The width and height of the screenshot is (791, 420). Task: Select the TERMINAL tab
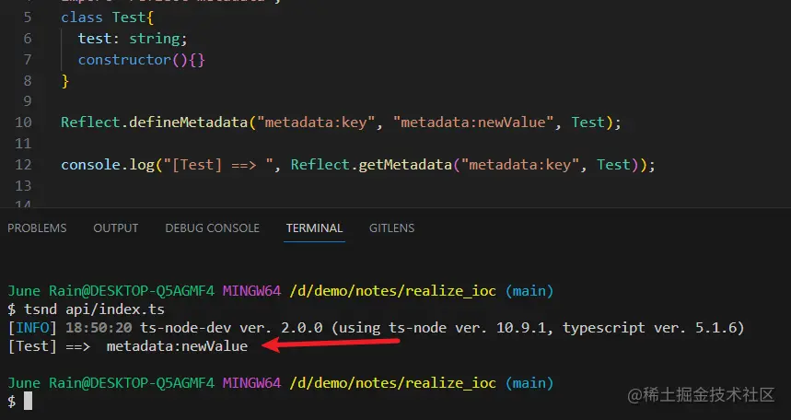(x=314, y=228)
